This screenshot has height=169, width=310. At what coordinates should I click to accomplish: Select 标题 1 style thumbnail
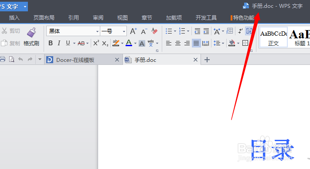(300, 37)
